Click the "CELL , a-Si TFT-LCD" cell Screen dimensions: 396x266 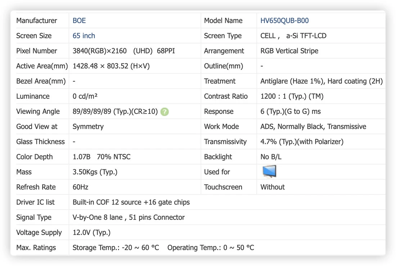293,36
